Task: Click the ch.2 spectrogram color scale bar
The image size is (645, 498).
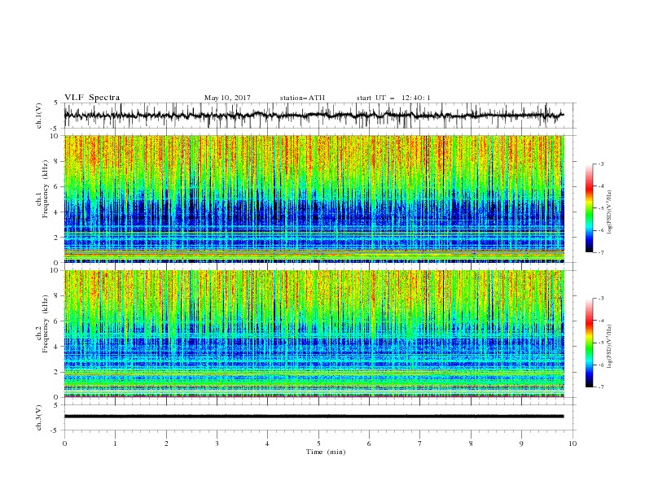Action: (589, 343)
